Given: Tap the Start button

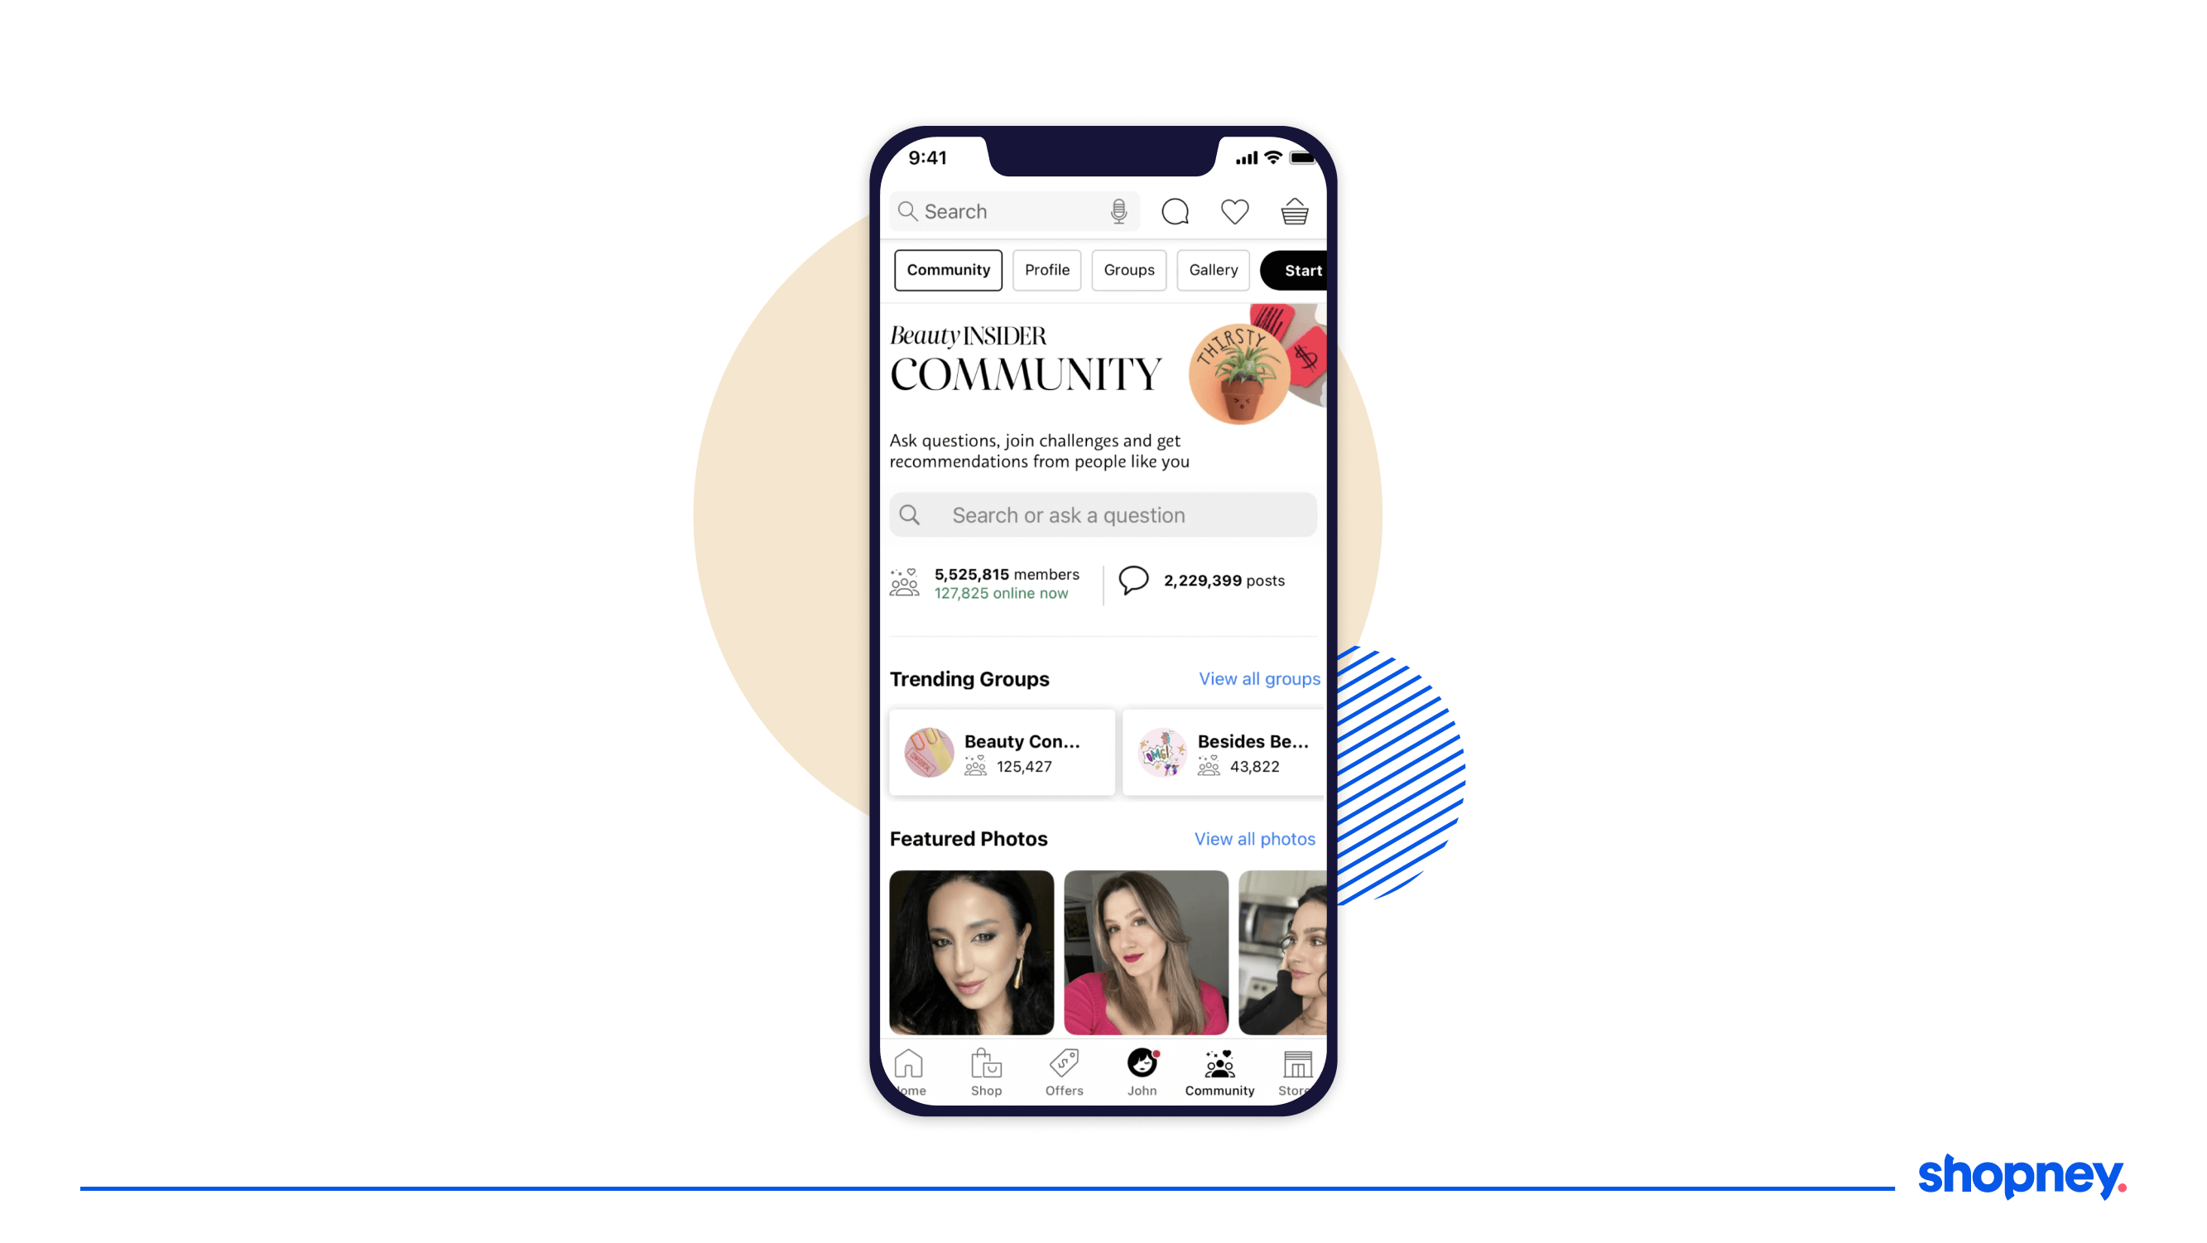Looking at the screenshot, I should pyautogui.click(x=1297, y=270).
